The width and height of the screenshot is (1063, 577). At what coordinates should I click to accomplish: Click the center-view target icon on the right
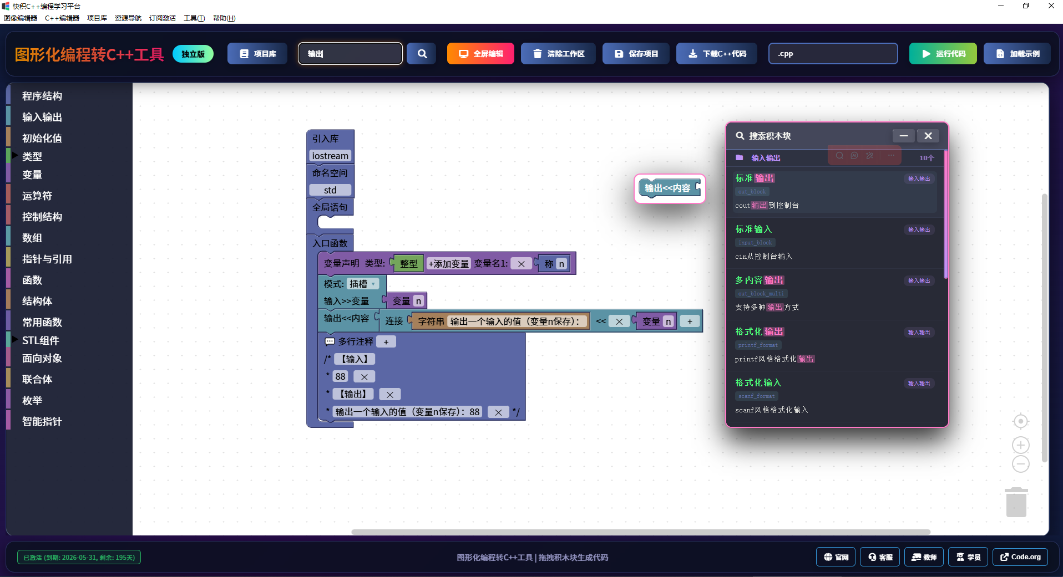pyautogui.click(x=1020, y=421)
